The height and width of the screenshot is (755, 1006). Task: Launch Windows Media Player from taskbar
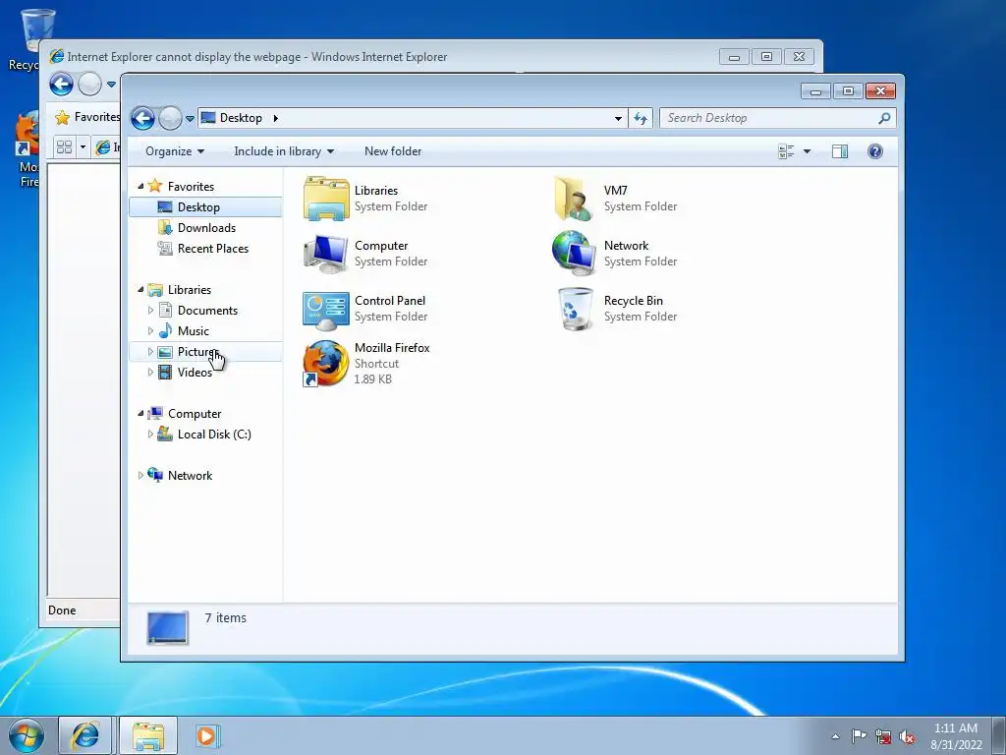pos(206,735)
